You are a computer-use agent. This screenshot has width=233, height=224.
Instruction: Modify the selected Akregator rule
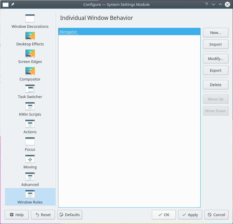coord(215,59)
